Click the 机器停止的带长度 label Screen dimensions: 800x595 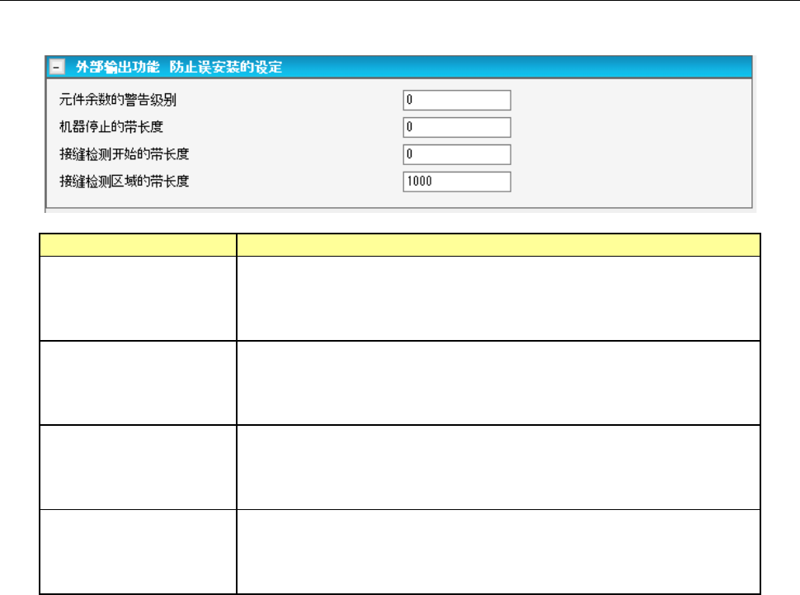pyautogui.click(x=111, y=126)
